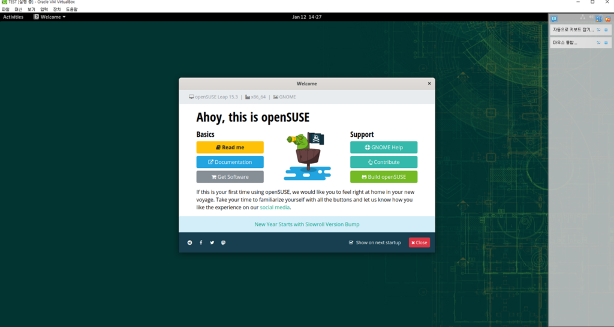
Task: Open GNOME Help under Support
Action: [x=384, y=147]
